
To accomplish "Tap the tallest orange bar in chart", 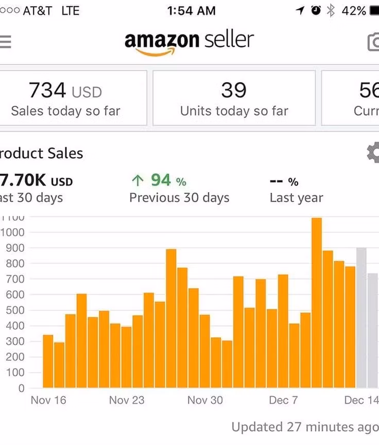I will tap(317, 302).
